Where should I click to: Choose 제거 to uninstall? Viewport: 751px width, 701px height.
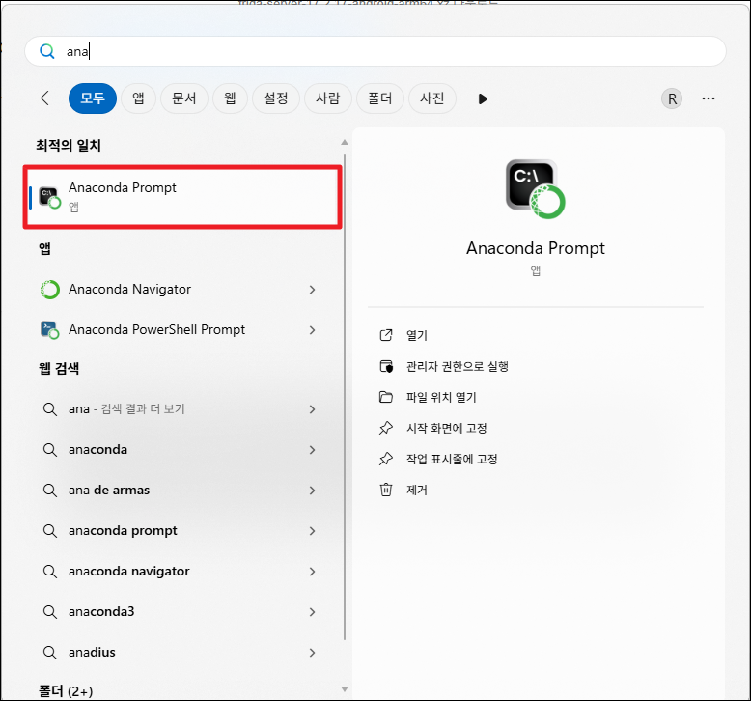click(x=417, y=490)
